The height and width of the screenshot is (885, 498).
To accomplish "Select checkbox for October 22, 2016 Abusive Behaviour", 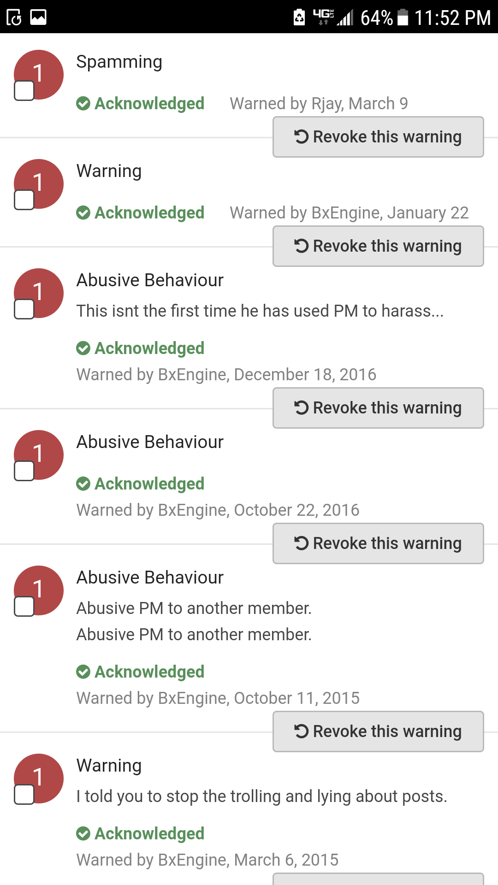I will click(x=24, y=471).
